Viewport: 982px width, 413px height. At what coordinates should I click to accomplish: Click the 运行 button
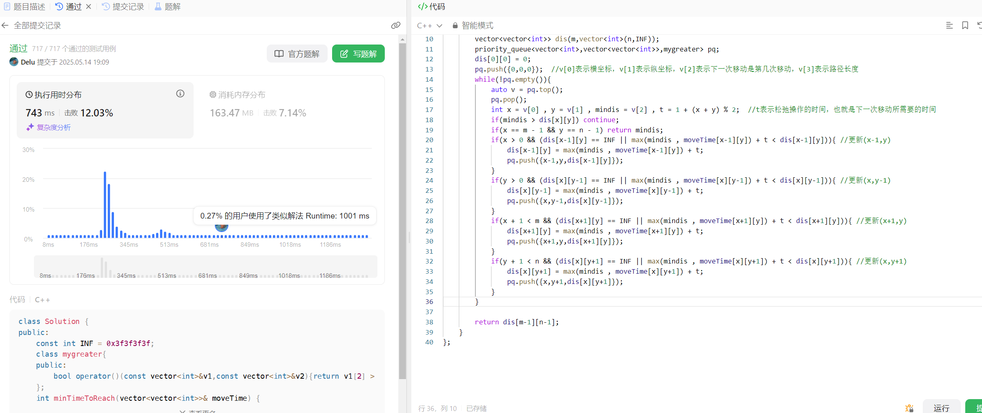[x=941, y=408]
